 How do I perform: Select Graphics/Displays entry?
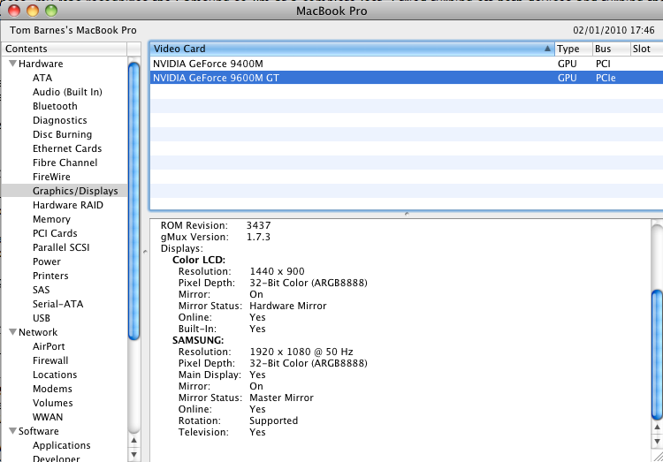65,191
